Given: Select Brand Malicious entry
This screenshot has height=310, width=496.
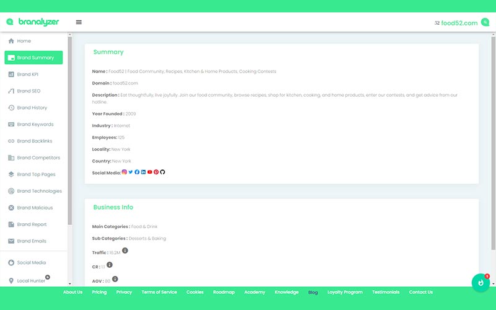Looking at the screenshot, I should click(33, 208).
